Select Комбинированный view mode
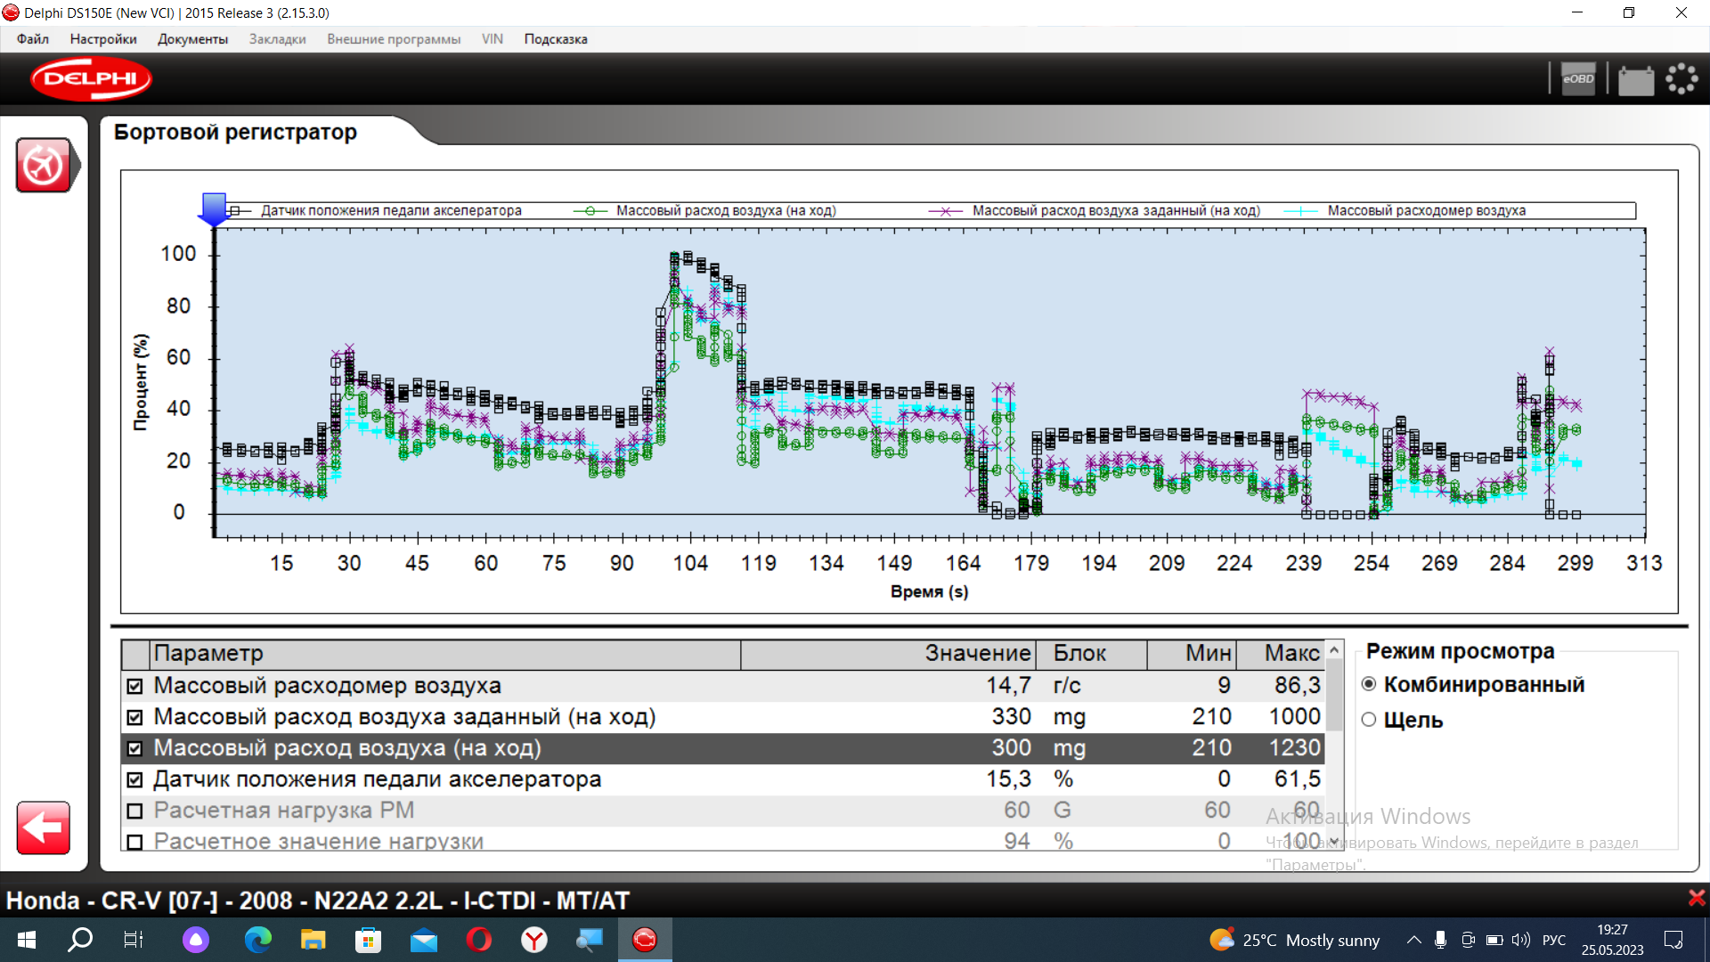Viewport: 1710px width, 962px height. click(x=1369, y=684)
